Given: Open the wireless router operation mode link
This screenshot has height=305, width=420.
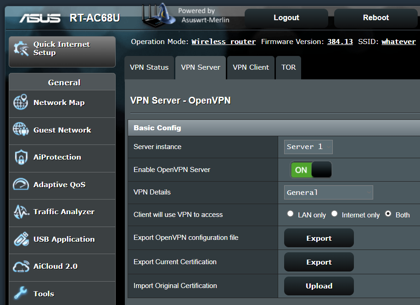Looking at the screenshot, I should (x=224, y=41).
